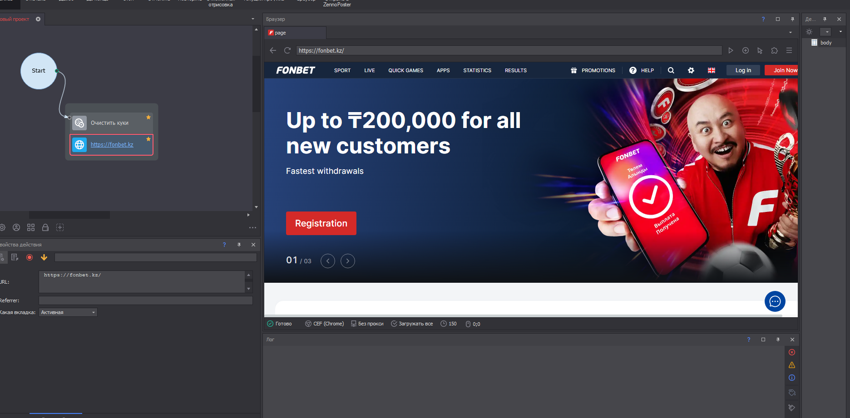Open help for the action properties panel
Screen dimensions: 850x418
(x=224, y=245)
